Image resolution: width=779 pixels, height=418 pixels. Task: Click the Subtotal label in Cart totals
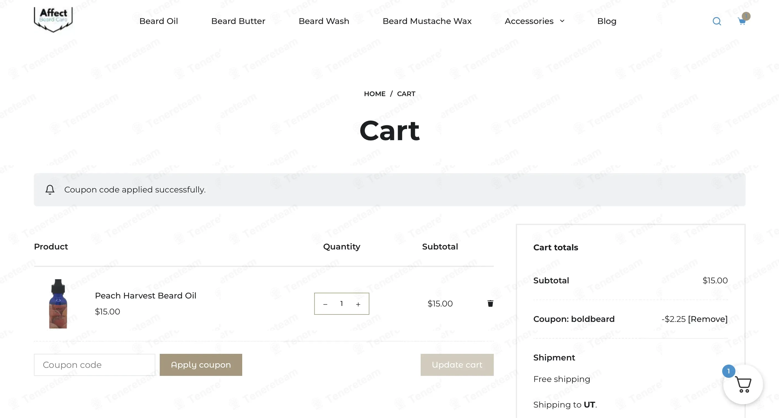coord(551,280)
